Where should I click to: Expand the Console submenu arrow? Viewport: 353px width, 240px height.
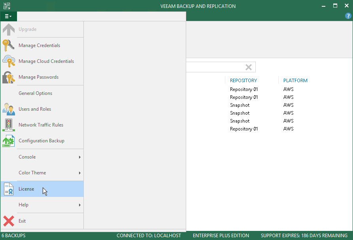click(x=80, y=157)
